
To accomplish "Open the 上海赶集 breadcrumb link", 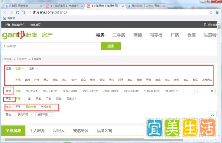I will pyautogui.click(x=7, y=59).
